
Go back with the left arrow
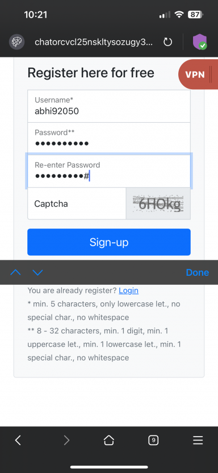coord(18,441)
